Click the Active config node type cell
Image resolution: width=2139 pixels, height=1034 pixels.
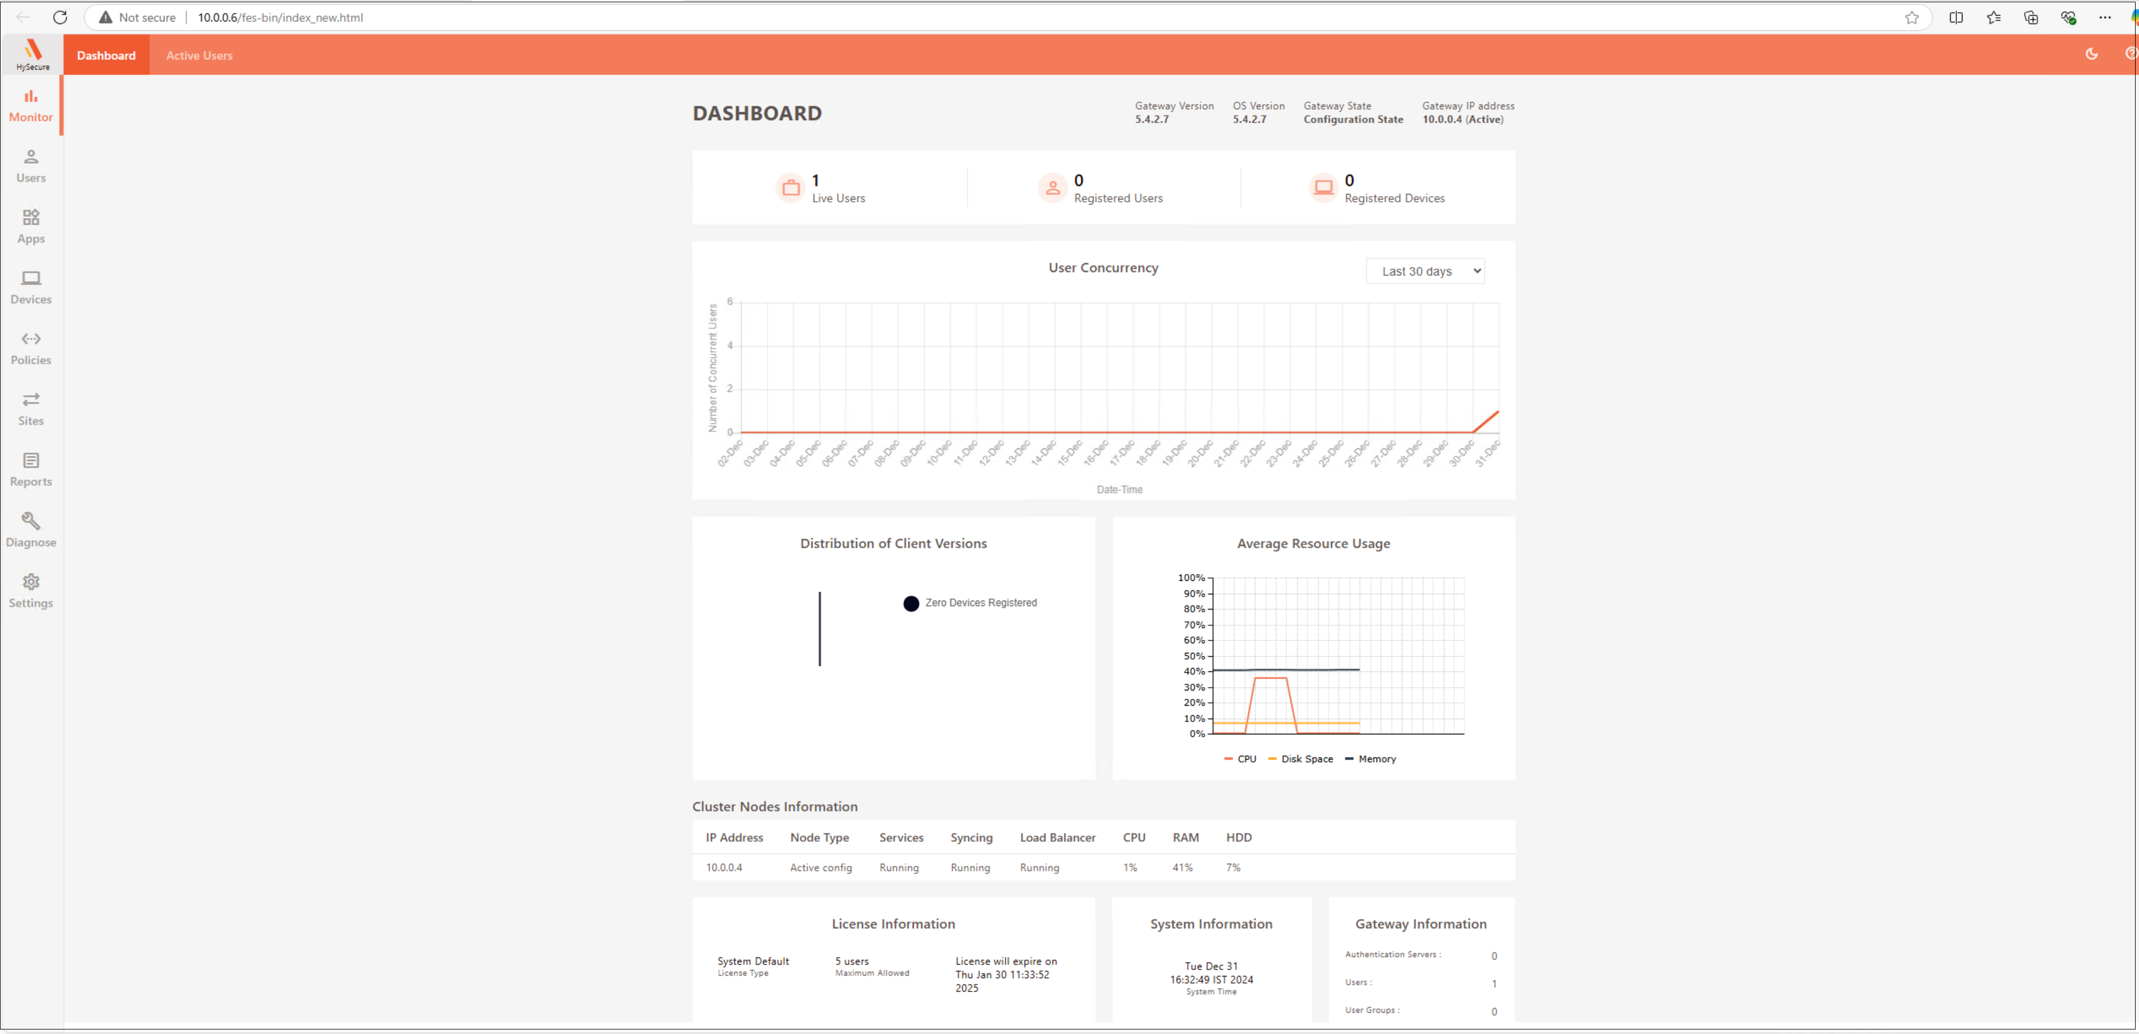click(820, 867)
